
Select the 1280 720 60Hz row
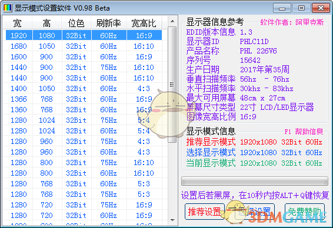click(84, 216)
